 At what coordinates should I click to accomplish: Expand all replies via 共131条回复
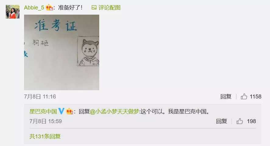45,136
